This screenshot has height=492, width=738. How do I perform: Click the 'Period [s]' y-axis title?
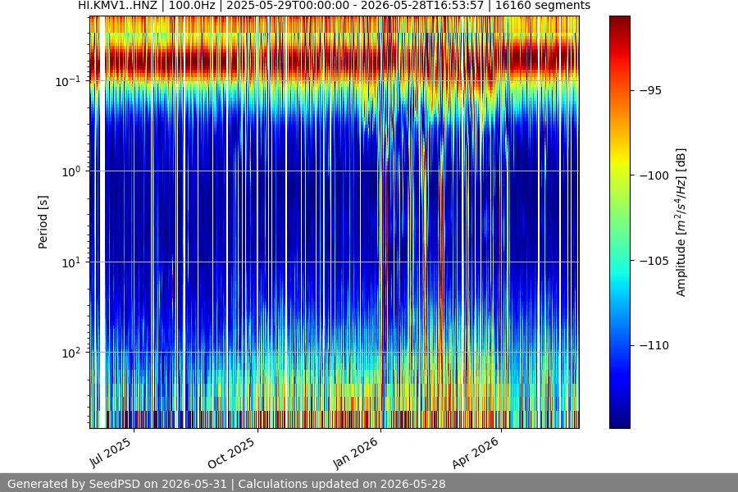point(43,222)
